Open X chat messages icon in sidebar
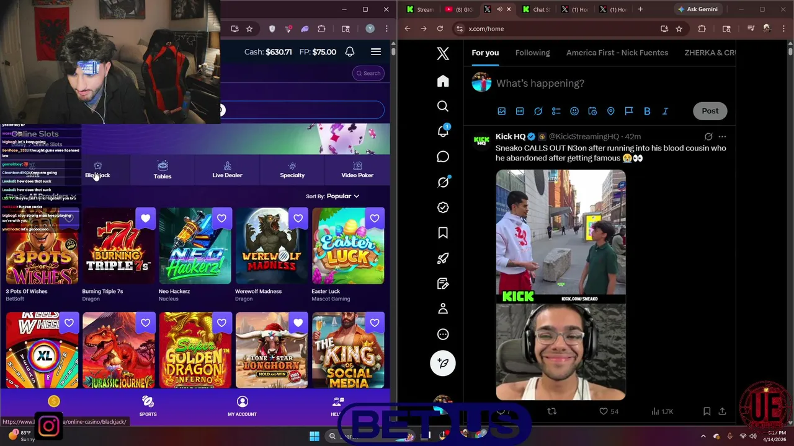 pos(443,157)
